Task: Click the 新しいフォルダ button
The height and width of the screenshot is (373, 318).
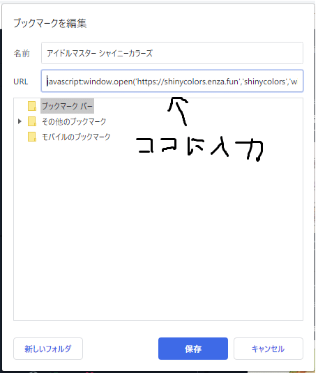Action: 48,349
